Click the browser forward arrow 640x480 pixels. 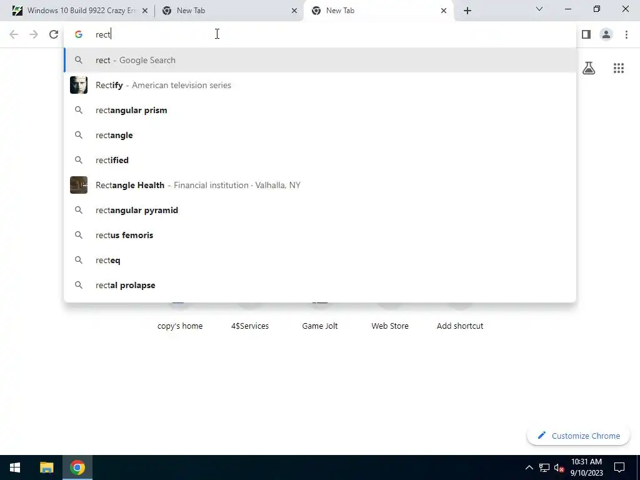(x=34, y=34)
